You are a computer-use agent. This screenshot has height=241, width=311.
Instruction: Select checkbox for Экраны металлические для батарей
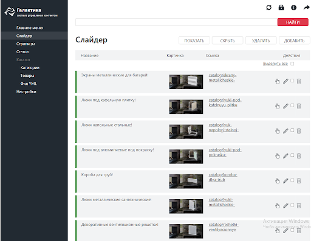pyautogui.click(x=292, y=81)
